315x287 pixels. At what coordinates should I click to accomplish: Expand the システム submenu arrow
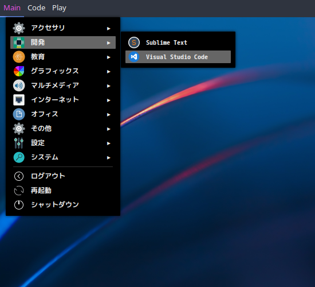[x=108, y=157]
